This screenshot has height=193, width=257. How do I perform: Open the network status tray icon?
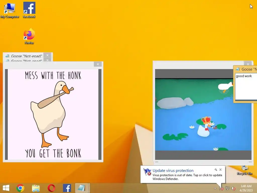(227, 188)
